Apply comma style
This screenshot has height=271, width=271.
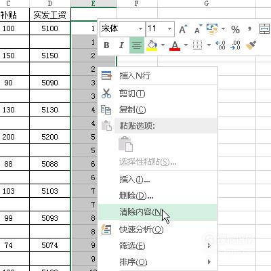(x=249, y=29)
